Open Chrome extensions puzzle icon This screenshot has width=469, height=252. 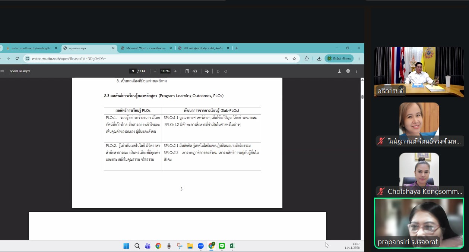click(x=307, y=59)
